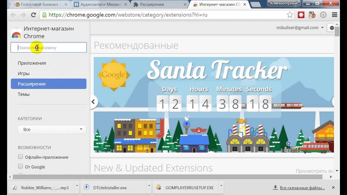Screen dimensions: 347x195
Task: Open the Santa Tracker banner
Action: pyautogui.click(x=214, y=105)
